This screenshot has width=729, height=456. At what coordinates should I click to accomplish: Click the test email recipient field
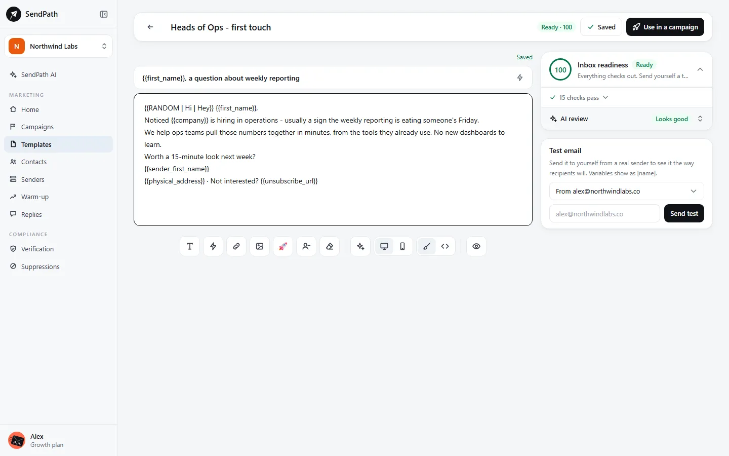click(604, 213)
